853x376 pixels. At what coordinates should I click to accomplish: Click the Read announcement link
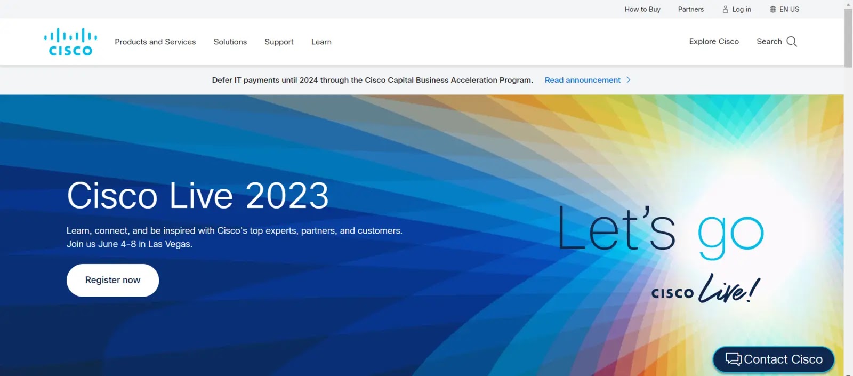click(x=583, y=80)
